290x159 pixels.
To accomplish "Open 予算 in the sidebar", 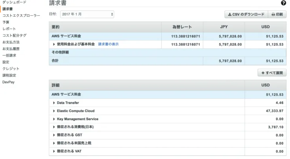I will pos(6,22).
